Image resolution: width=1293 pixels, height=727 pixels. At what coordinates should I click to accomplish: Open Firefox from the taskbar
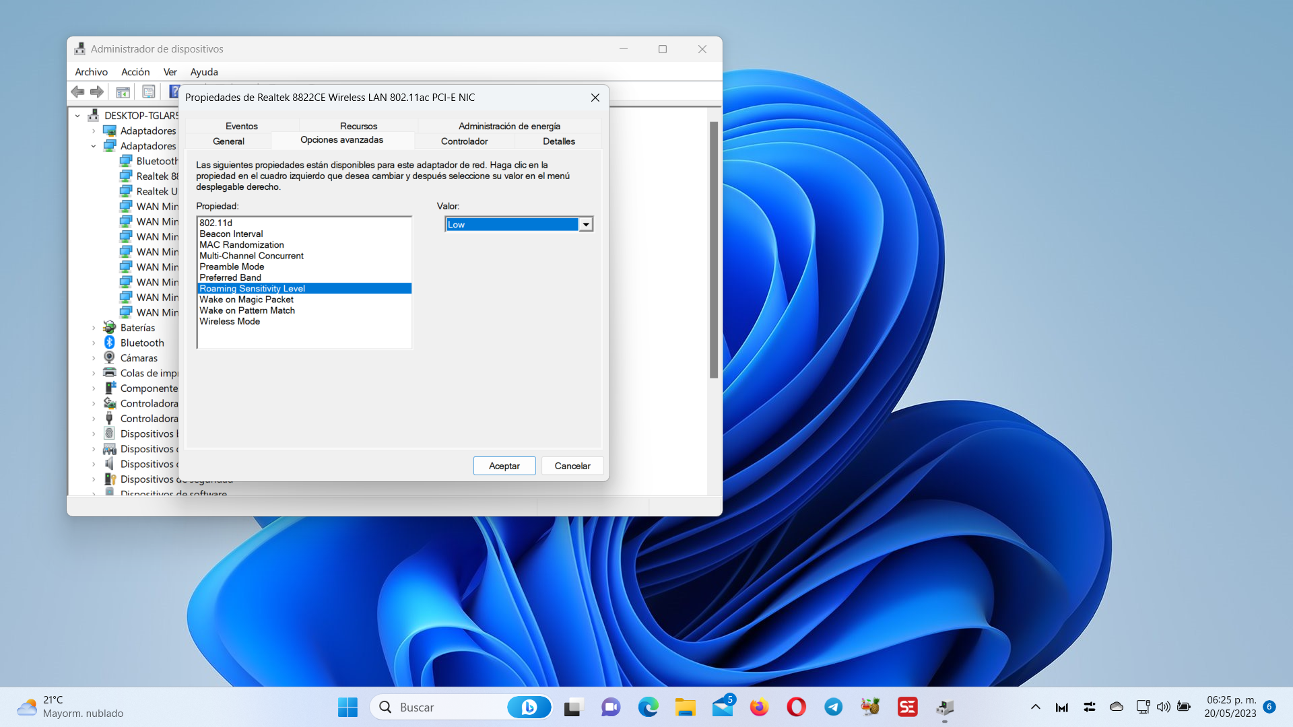tap(759, 707)
